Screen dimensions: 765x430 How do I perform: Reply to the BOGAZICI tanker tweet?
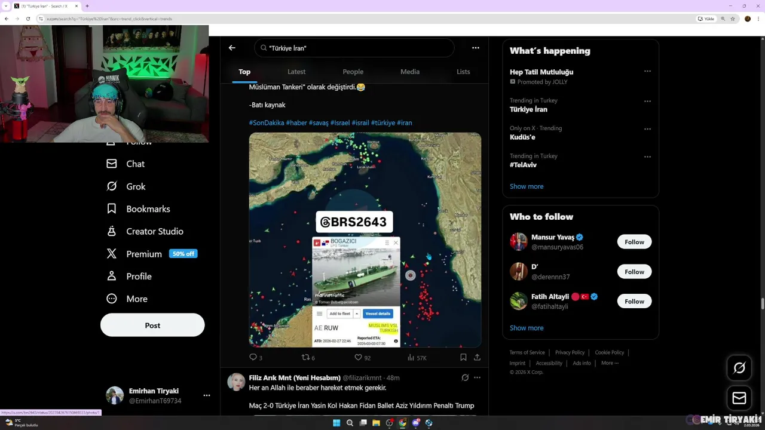pyautogui.click(x=256, y=357)
